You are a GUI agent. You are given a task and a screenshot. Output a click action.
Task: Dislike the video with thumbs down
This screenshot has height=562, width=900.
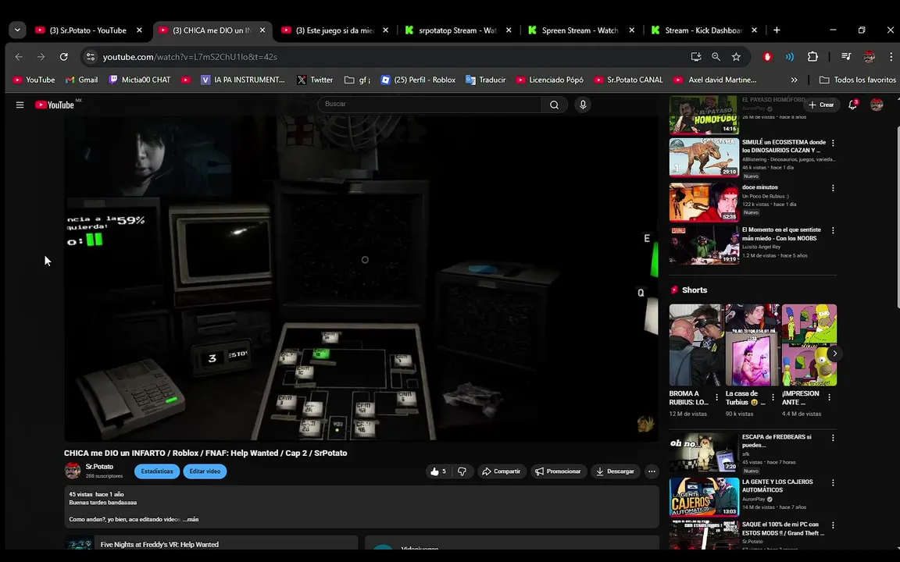coord(462,471)
